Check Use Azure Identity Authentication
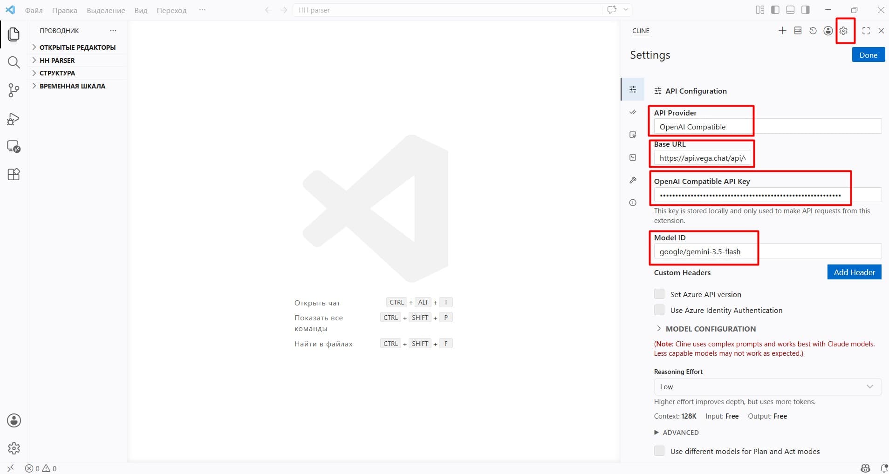This screenshot has height=474, width=889. click(x=659, y=310)
